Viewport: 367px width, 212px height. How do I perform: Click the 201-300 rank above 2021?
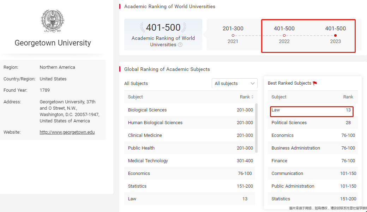tap(233, 29)
